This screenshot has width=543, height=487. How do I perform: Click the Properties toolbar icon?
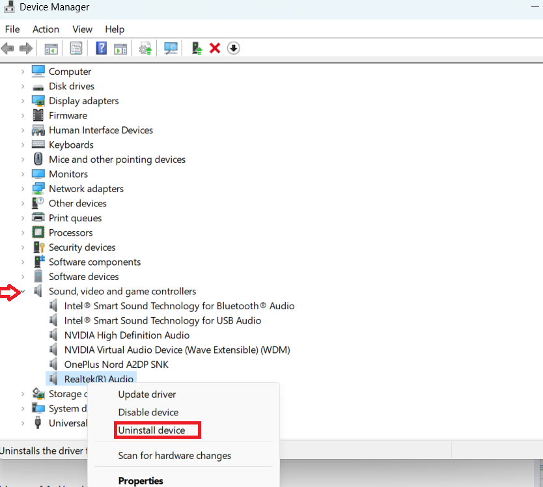pos(76,48)
